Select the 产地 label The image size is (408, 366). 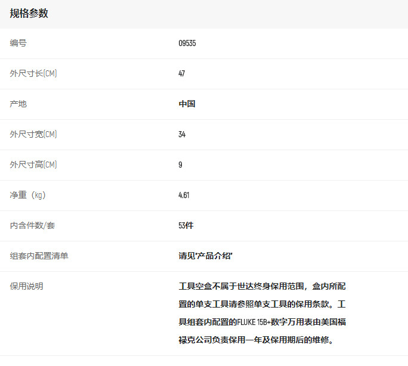pos(18,104)
